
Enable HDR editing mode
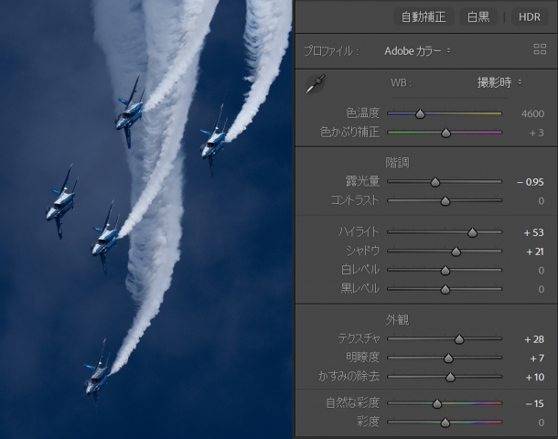click(530, 16)
